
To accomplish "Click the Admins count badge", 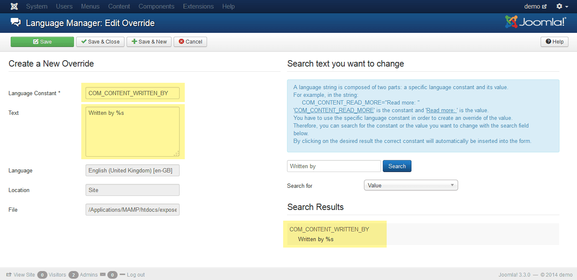I will 73,274.
